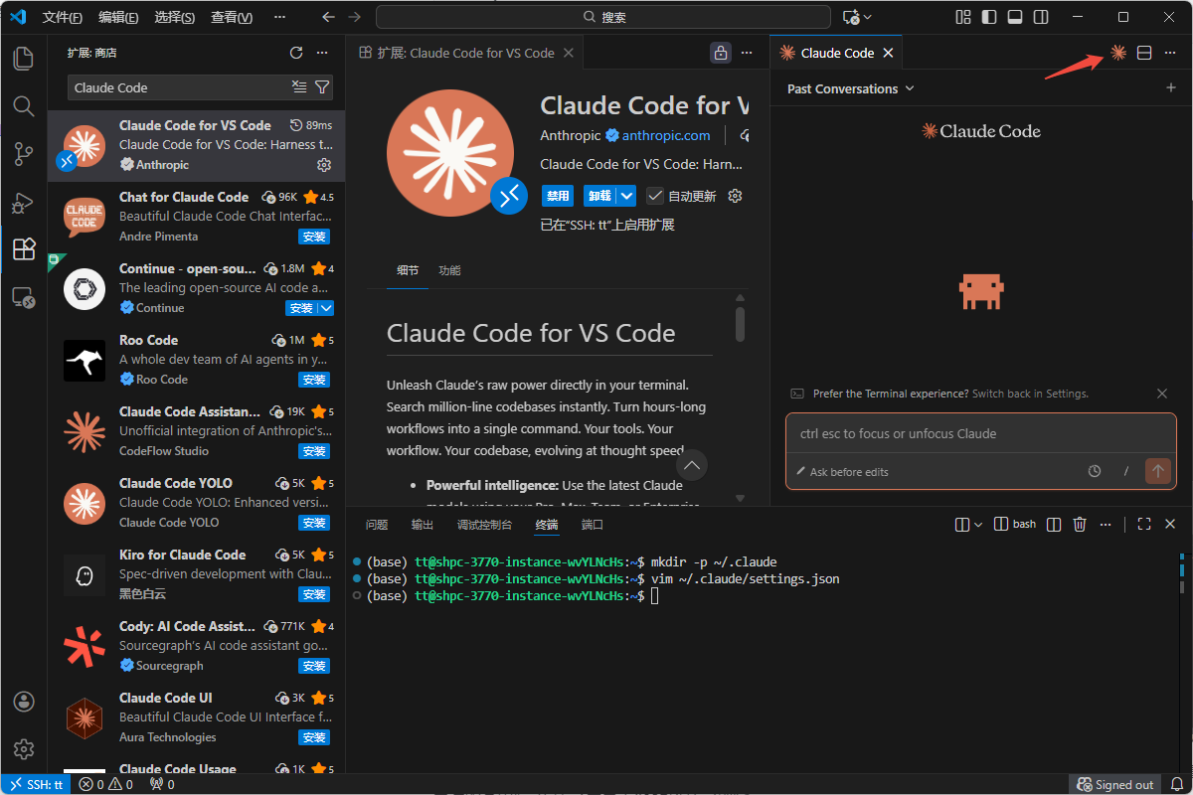Open manage gear on Claude Code list entry
Image resolution: width=1193 pixels, height=795 pixels.
323,165
